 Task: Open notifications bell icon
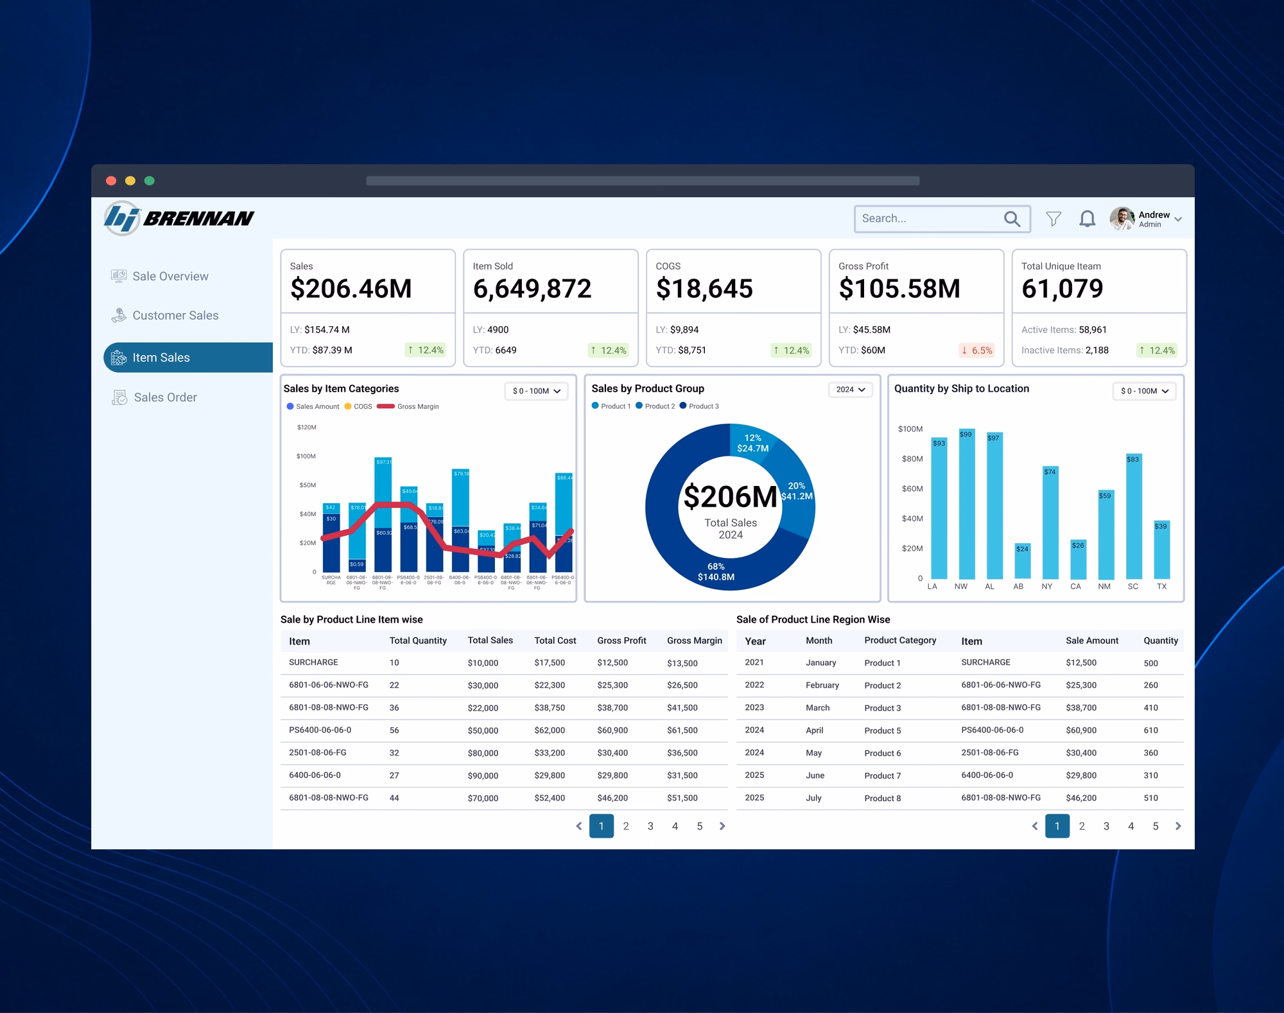click(x=1087, y=219)
